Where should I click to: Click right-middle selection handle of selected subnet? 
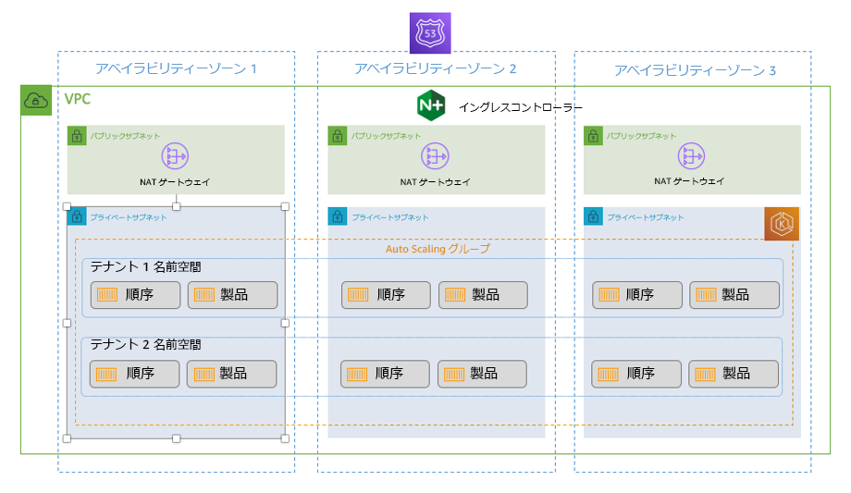click(x=285, y=323)
